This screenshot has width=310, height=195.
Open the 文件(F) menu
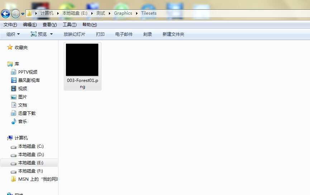[10, 25]
